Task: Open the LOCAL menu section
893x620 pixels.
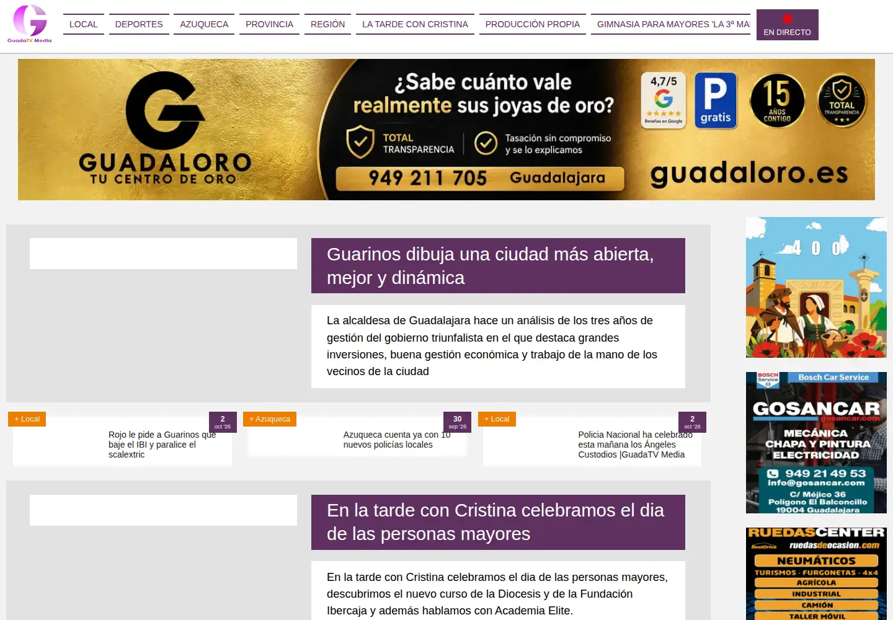Action: (x=84, y=24)
